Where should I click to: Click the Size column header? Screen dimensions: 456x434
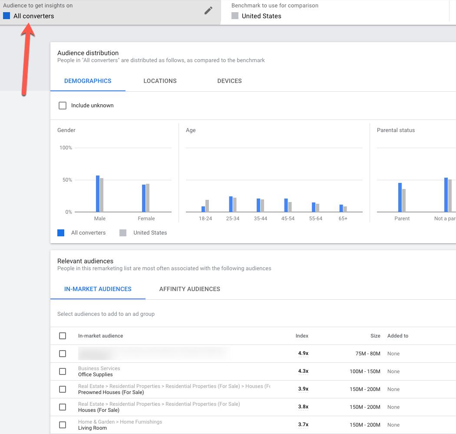pyautogui.click(x=375, y=335)
